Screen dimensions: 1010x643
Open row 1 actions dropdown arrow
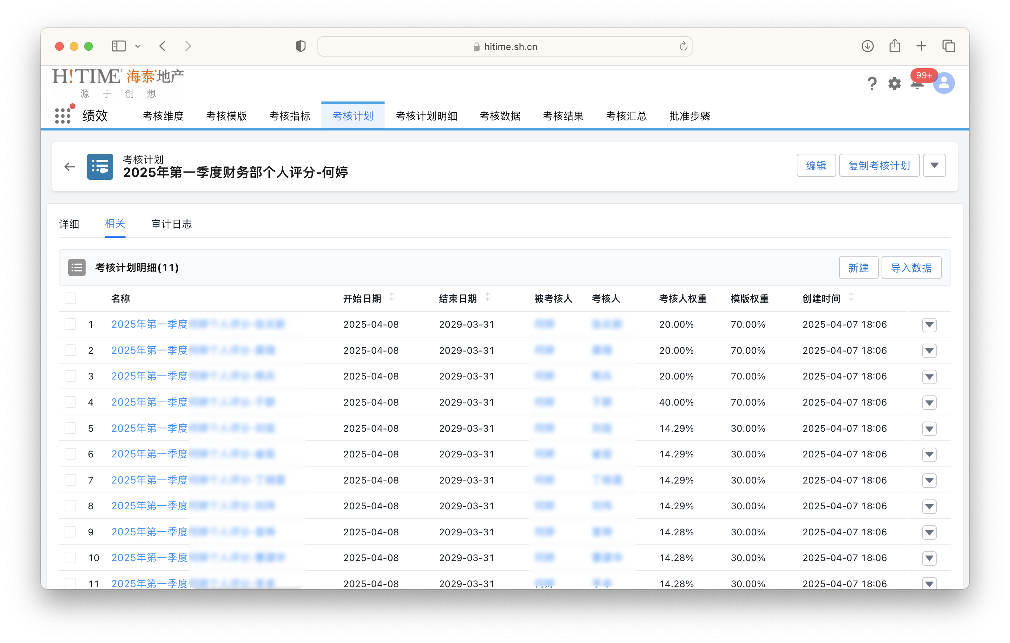tap(929, 324)
